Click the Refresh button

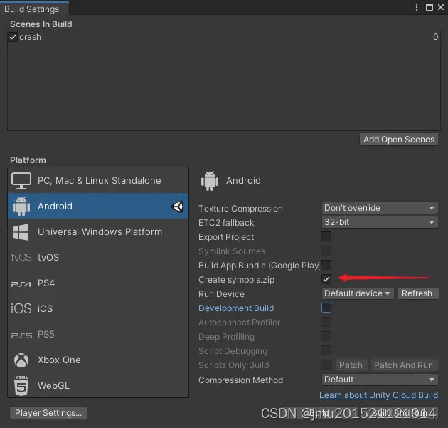pyautogui.click(x=417, y=293)
